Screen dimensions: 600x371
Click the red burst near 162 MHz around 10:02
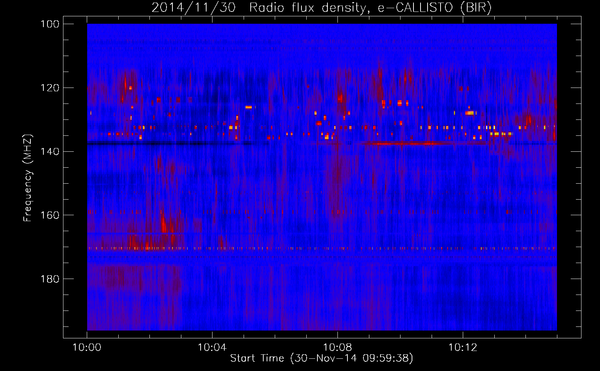167,224
